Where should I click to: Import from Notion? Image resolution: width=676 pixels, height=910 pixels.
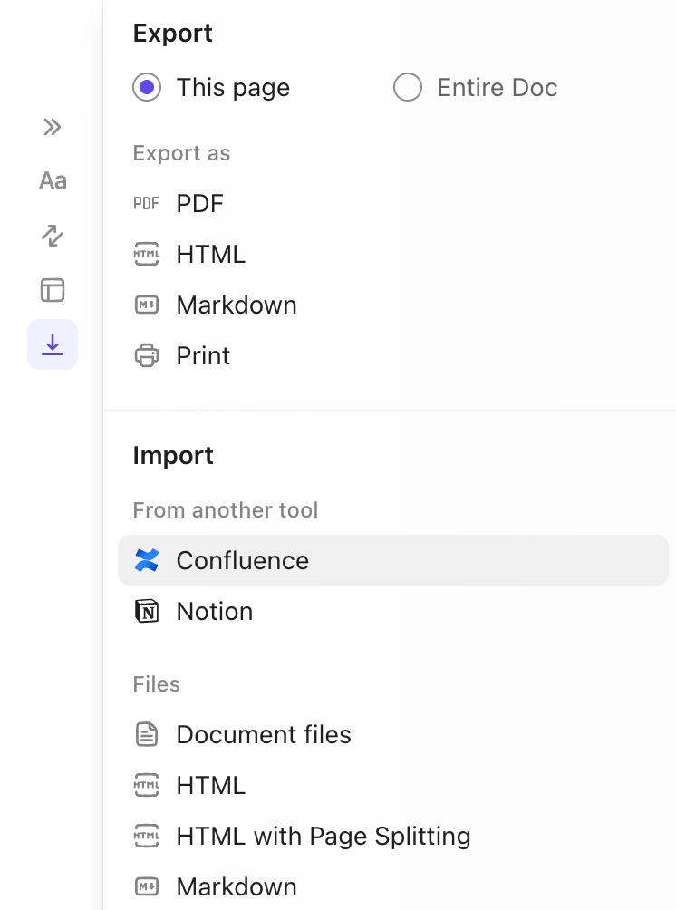tap(214, 611)
